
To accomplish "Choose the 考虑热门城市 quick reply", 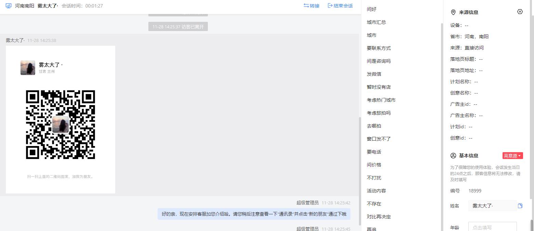I will click(x=381, y=100).
